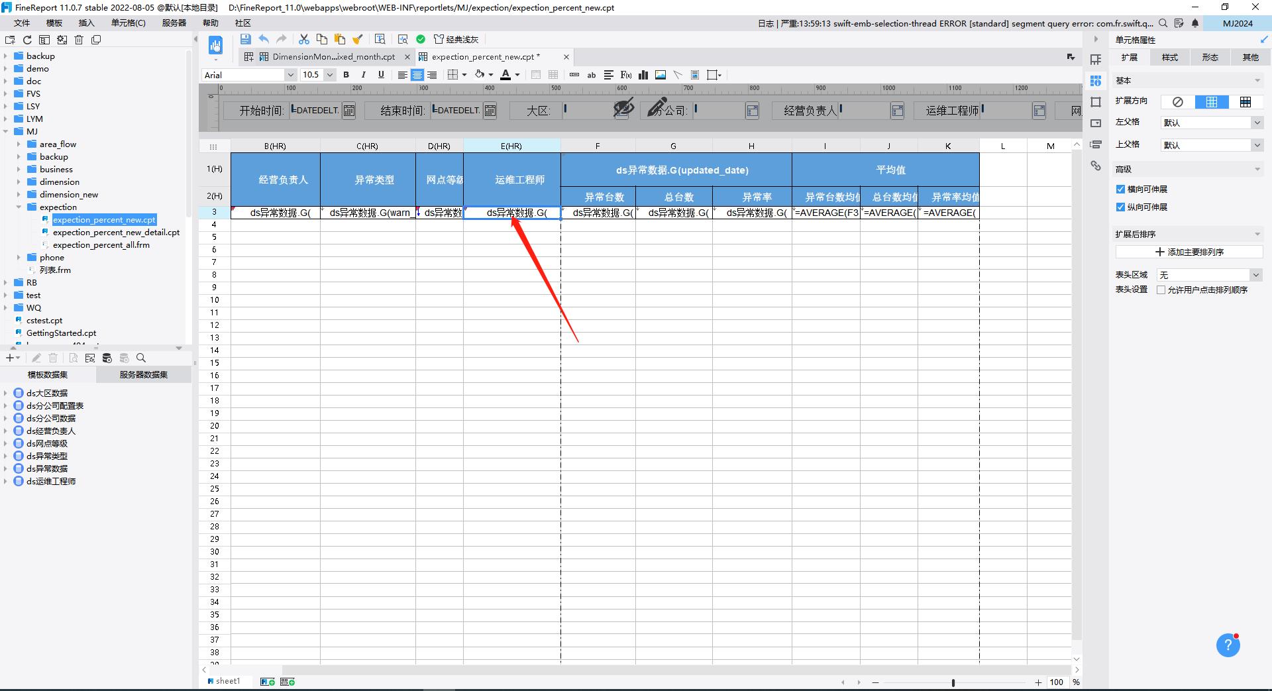This screenshot has width=1272, height=691.
Task: Set expansion direction to horizontal
Action: 1245,102
